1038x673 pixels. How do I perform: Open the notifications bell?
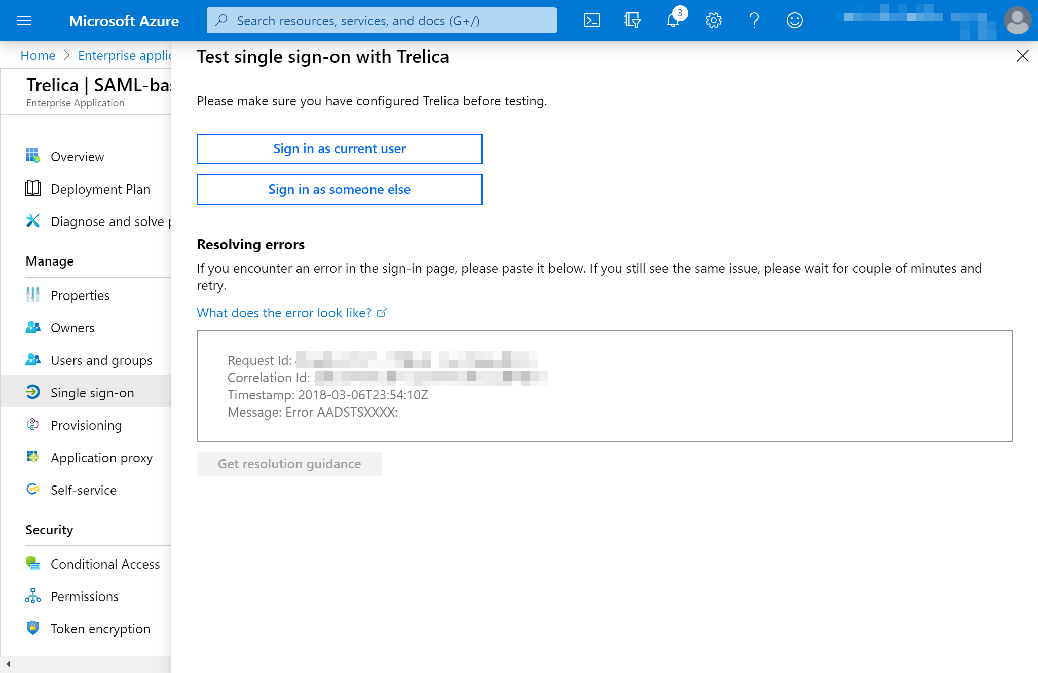[x=673, y=20]
